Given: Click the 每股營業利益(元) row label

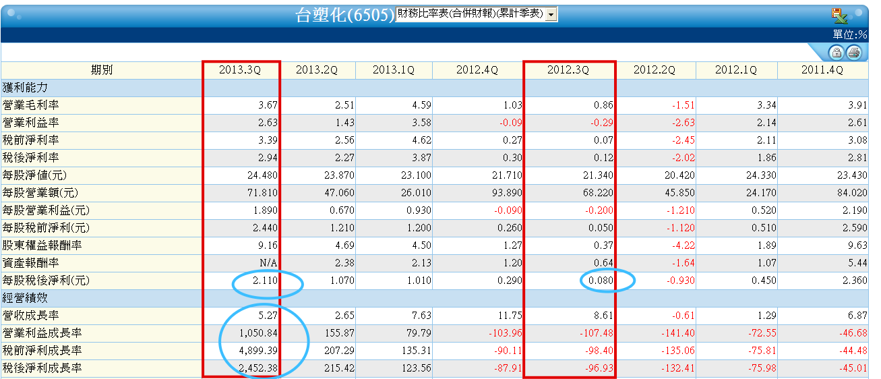Looking at the screenshot, I should coord(47,210).
